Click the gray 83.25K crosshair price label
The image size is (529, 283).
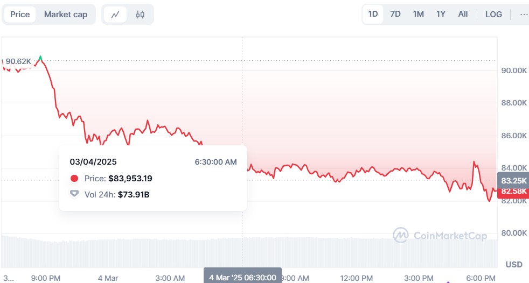513,180
